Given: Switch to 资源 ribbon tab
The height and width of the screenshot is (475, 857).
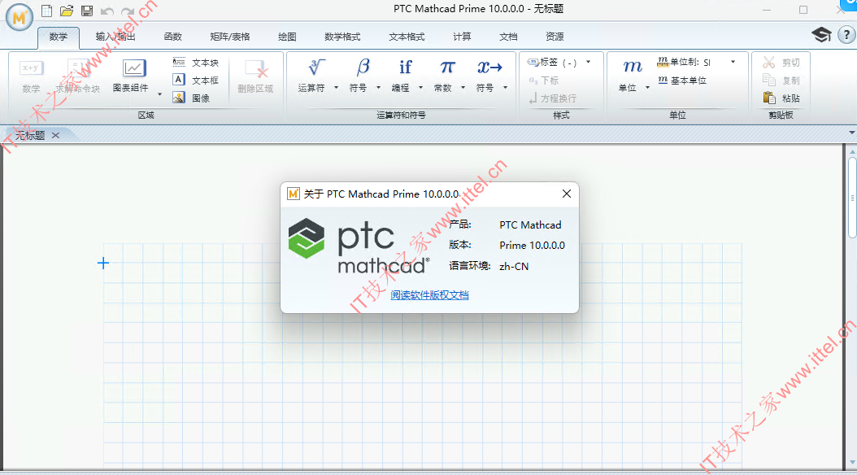Looking at the screenshot, I should pos(555,37).
